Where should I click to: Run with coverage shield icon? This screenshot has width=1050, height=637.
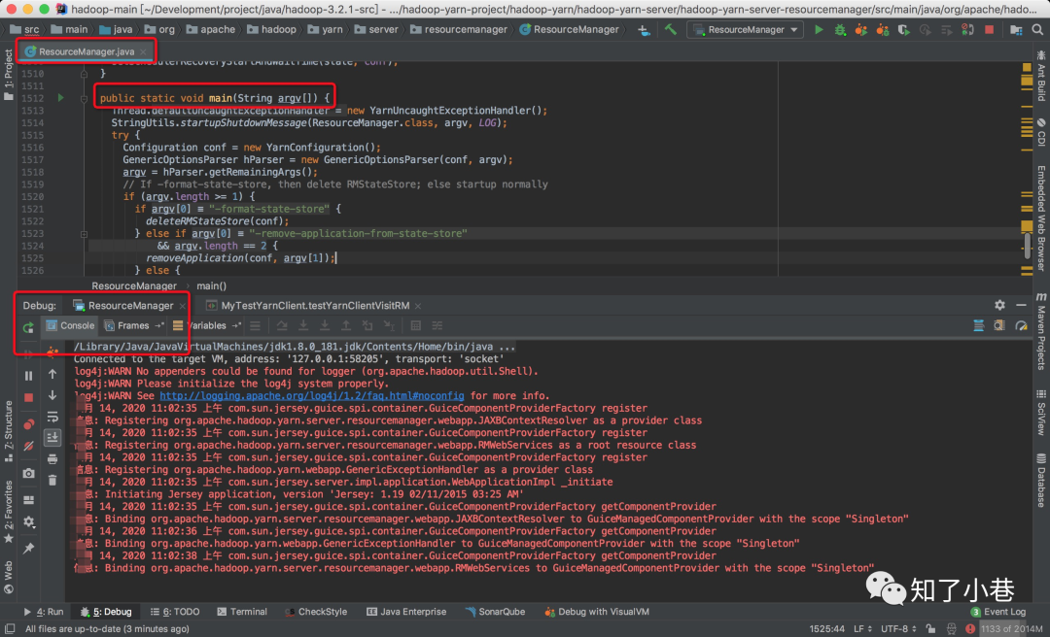(903, 29)
